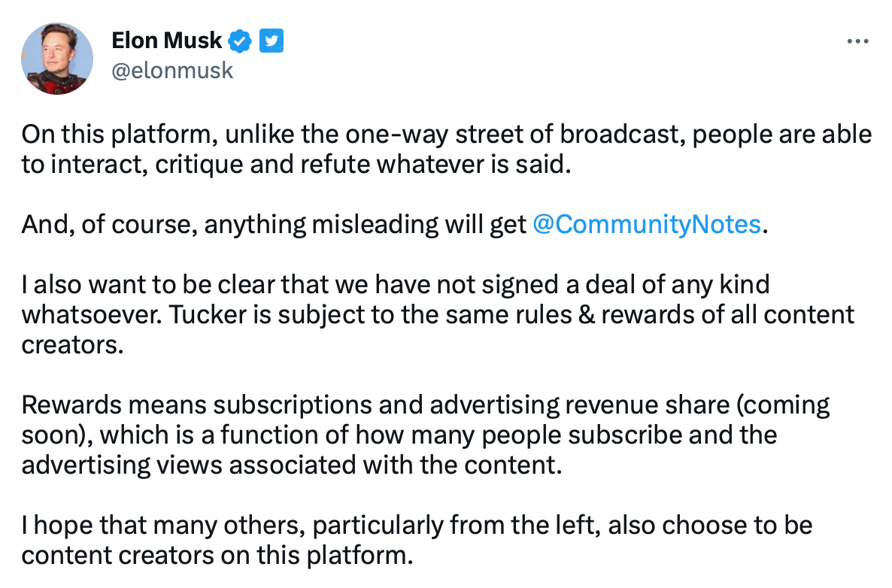The image size is (892, 588).
Task: Click the word "Tucker" in the tweet
Action: click(203, 314)
